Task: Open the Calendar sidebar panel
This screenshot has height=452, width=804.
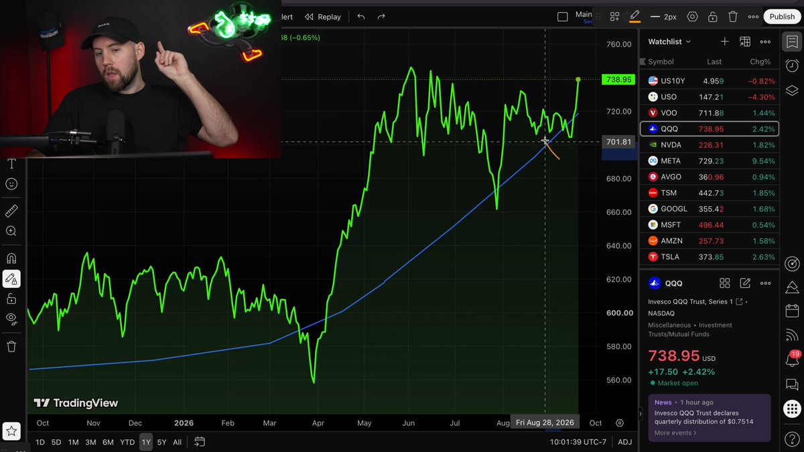Action: tap(792, 311)
